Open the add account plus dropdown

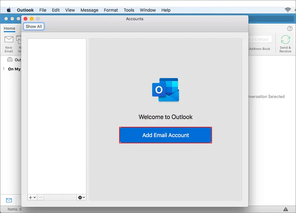point(32,198)
